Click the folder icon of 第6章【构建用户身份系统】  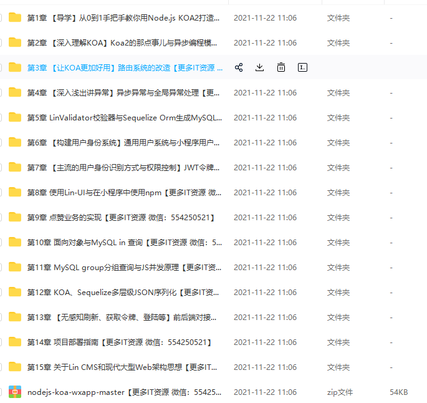coord(15,142)
